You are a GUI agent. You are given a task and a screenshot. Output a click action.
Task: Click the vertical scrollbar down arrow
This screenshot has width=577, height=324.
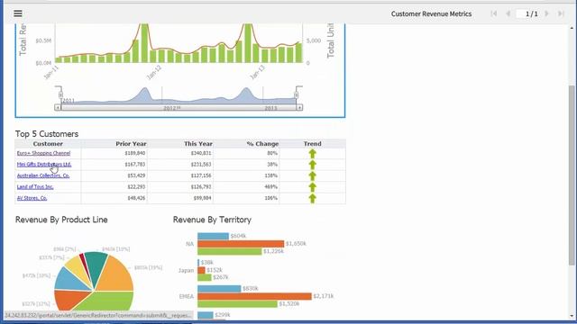[x=571, y=316]
